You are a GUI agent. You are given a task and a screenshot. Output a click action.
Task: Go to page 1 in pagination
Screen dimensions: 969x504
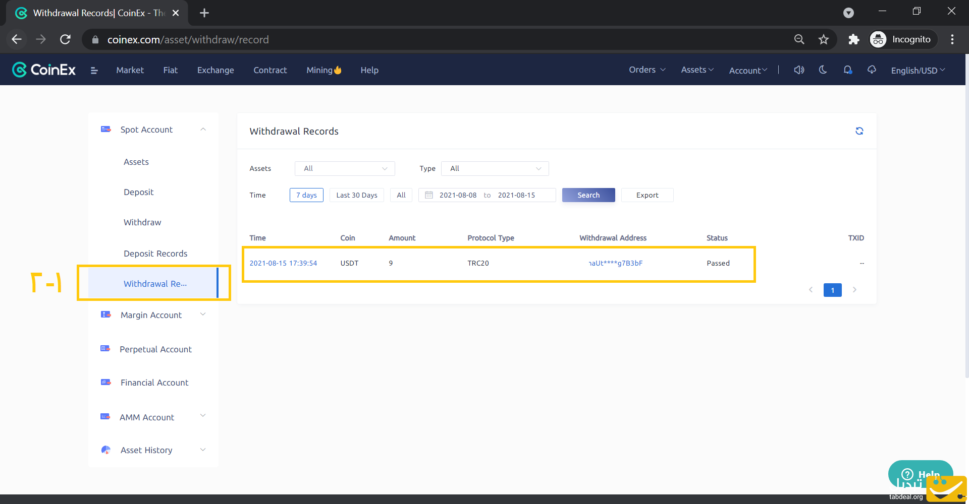pyautogui.click(x=833, y=290)
